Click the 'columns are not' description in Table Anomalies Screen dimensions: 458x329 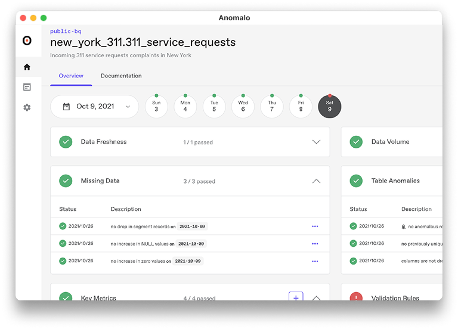click(422, 261)
